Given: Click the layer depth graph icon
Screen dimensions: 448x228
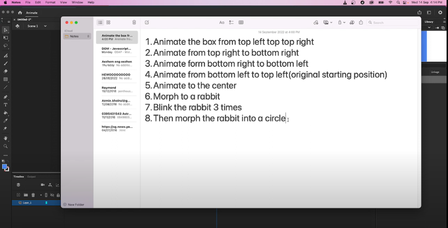Looking at the screenshot, I should [x=58, y=185].
